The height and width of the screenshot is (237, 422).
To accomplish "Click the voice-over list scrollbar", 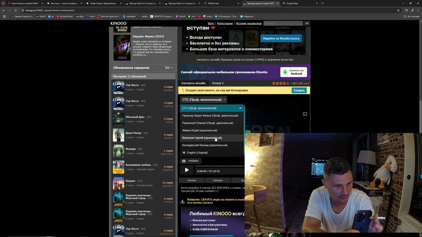I will click(244, 130).
